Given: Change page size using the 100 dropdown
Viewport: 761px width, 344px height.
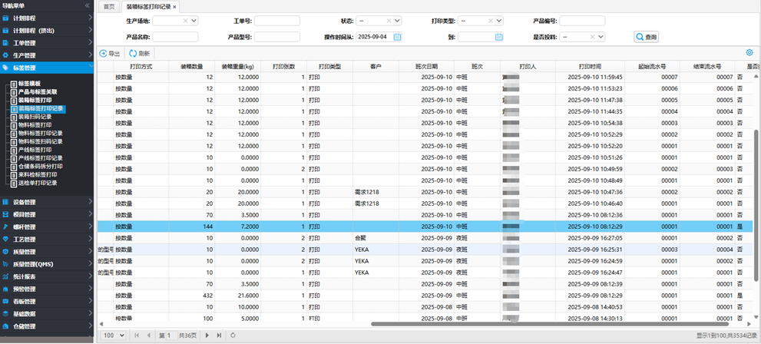Looking at the screenshot, I should 114,336.
